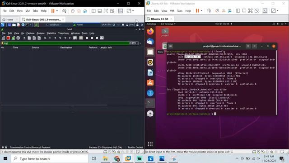Take snapshot of Kali VM

pos(73,11)
